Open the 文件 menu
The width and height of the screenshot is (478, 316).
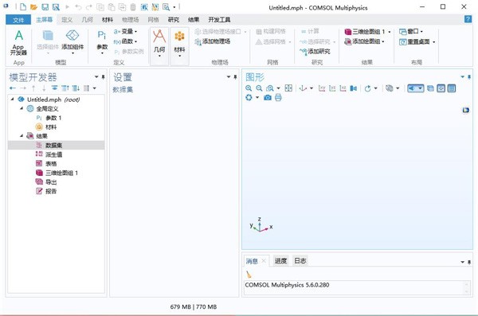click(18, 20)
